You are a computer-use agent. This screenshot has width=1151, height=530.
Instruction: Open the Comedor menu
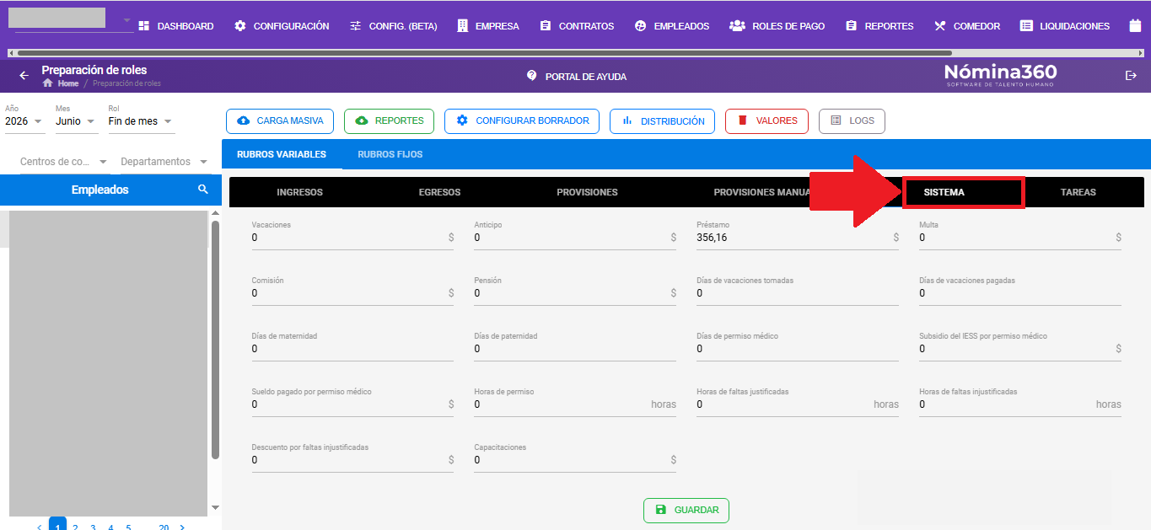(x=967, y=26)
